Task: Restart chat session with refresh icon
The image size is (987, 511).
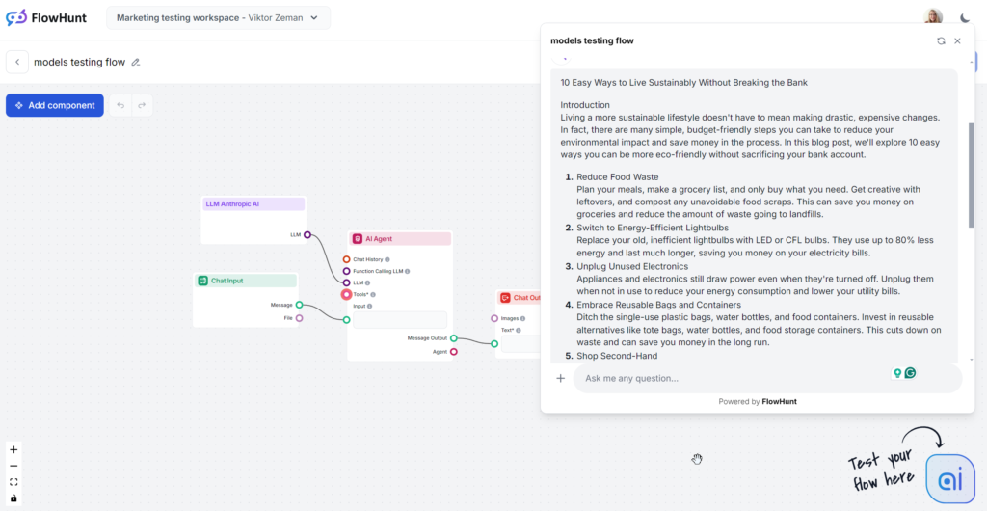Action: point(941,41)
